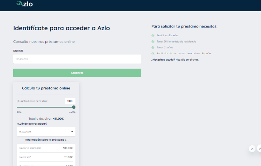Click check icon beside Tener DNI o tarjeta
The image size is (261, 166).
coord(153,42)
